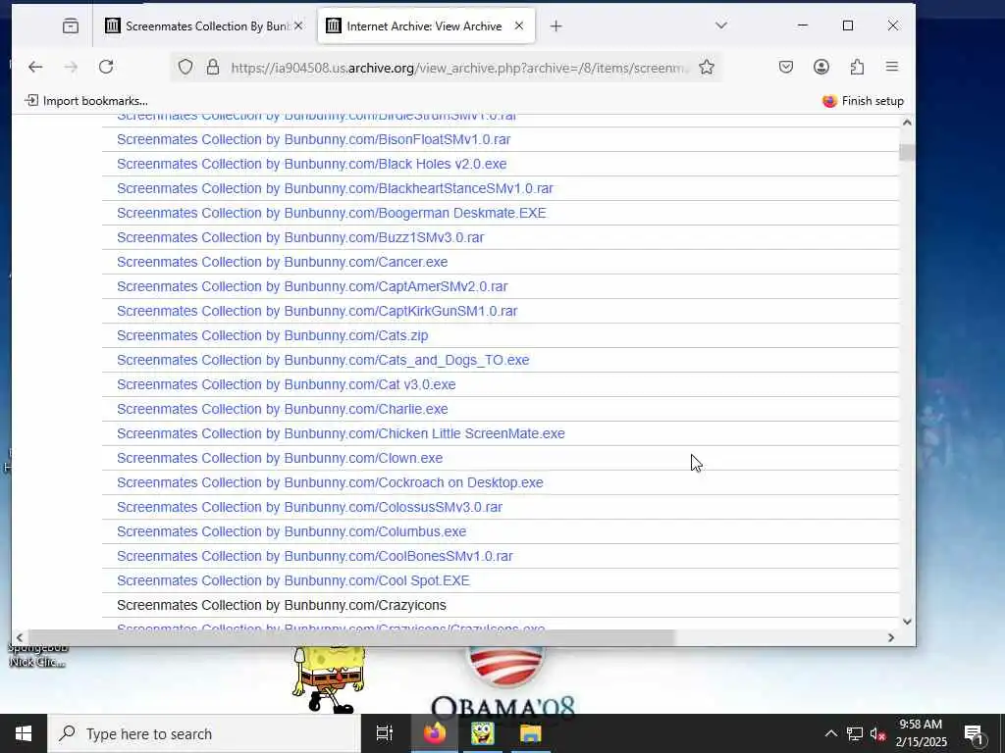Viewport: 1005px width, 753px height.
Task: Open BlackheartStanceSMv1.0.rar link
Action: [335, 188]
